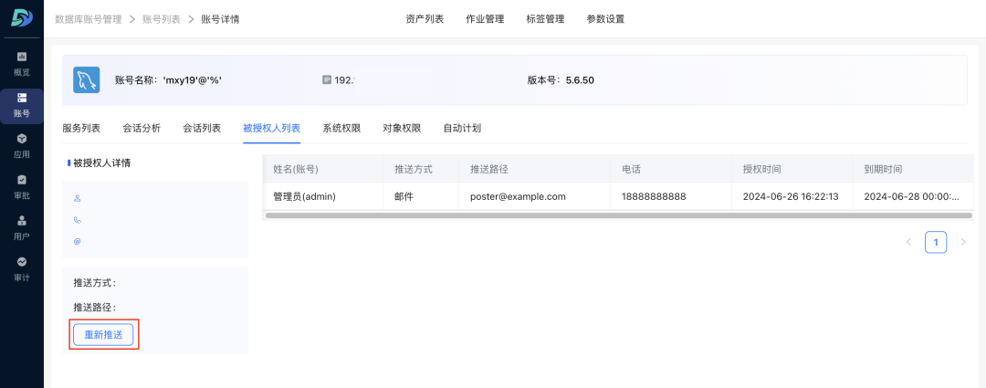Switch to 自动计划 tab

point(462,129)
